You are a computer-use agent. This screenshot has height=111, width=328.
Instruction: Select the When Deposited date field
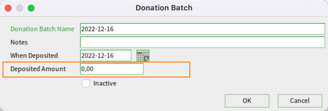coord(106,55)
